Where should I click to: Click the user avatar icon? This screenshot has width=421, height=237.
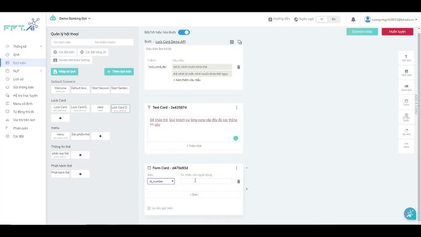[x=368, y=20]
